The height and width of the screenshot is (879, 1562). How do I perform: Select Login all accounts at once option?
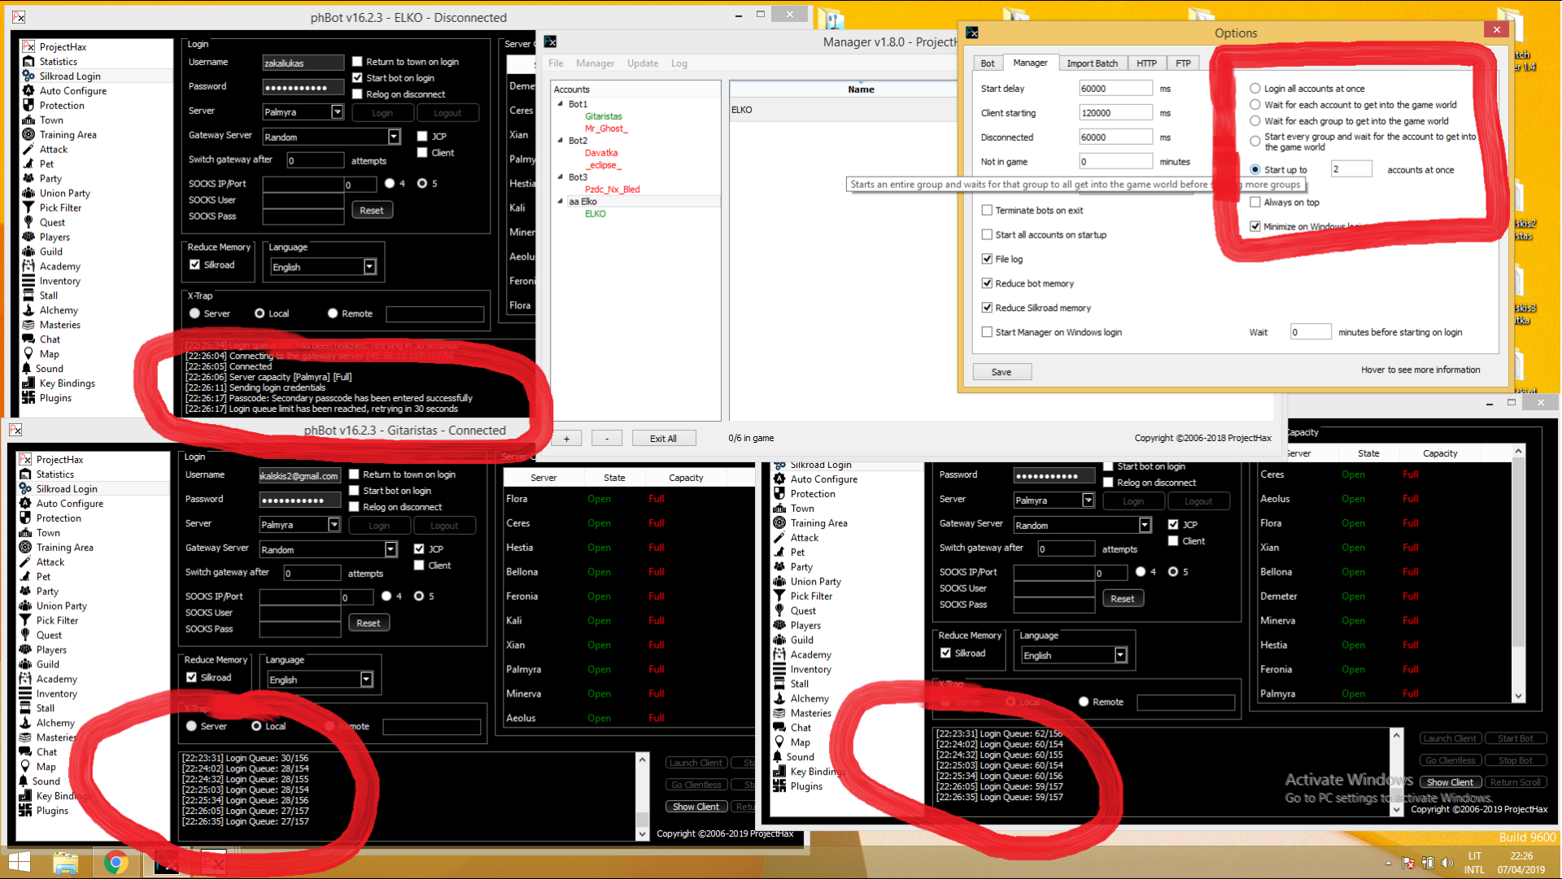[x=1255, y=89]
